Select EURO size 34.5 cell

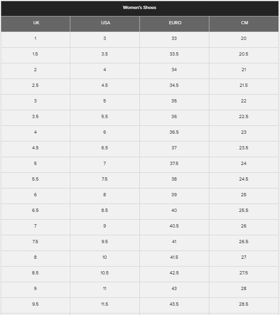(174, 85)
